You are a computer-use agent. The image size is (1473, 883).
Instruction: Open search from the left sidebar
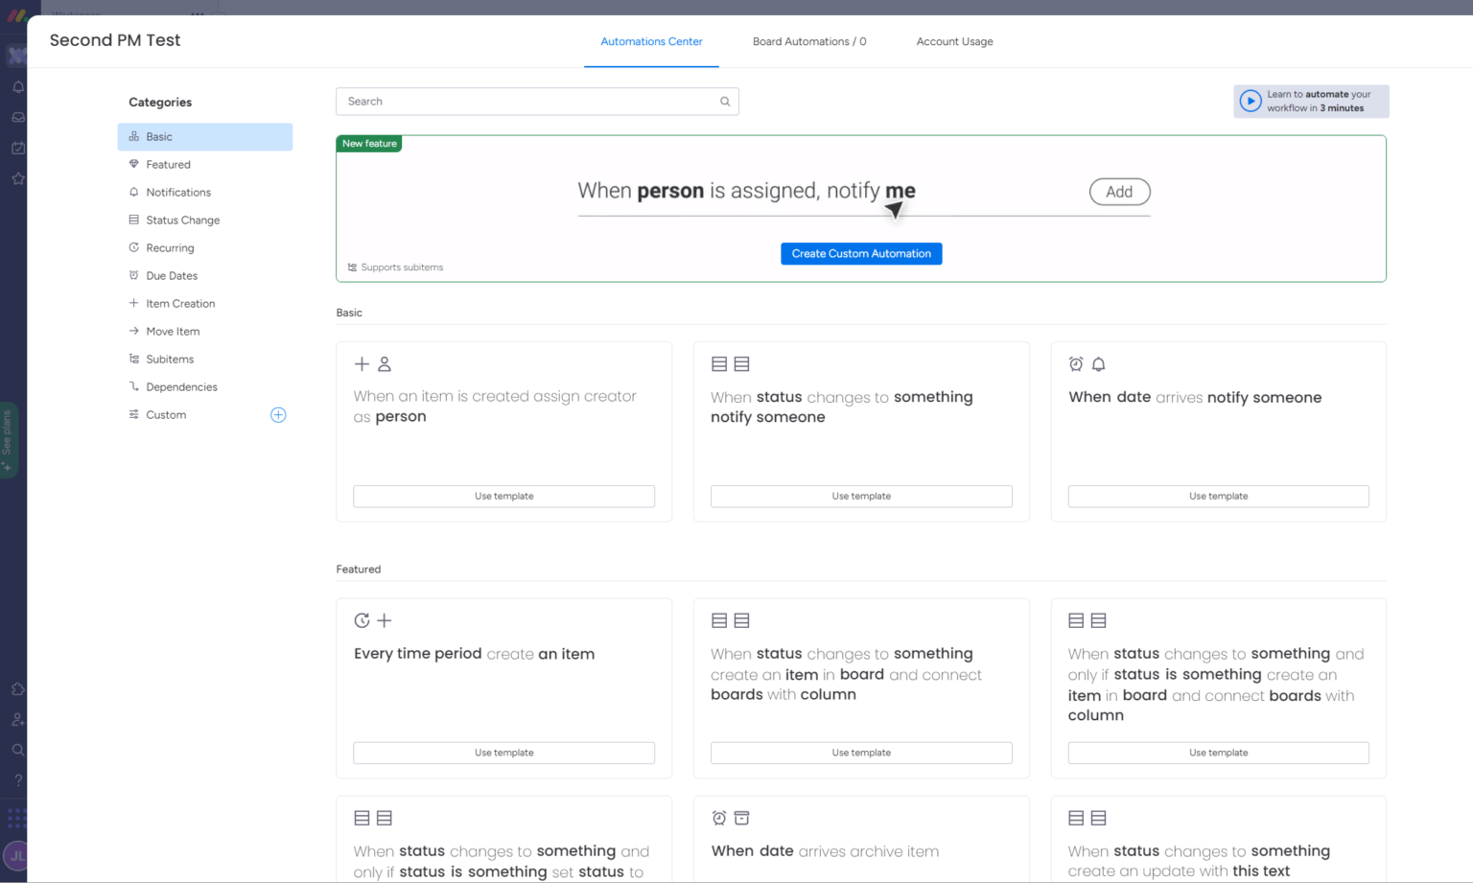pyautogui.click(x=17, y=750)
